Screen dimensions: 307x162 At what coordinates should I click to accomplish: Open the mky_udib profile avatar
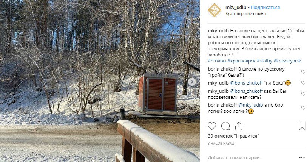coord(214,10)
